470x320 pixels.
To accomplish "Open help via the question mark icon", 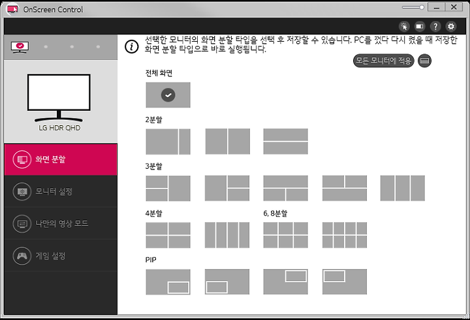I will [x=435, y=26].
